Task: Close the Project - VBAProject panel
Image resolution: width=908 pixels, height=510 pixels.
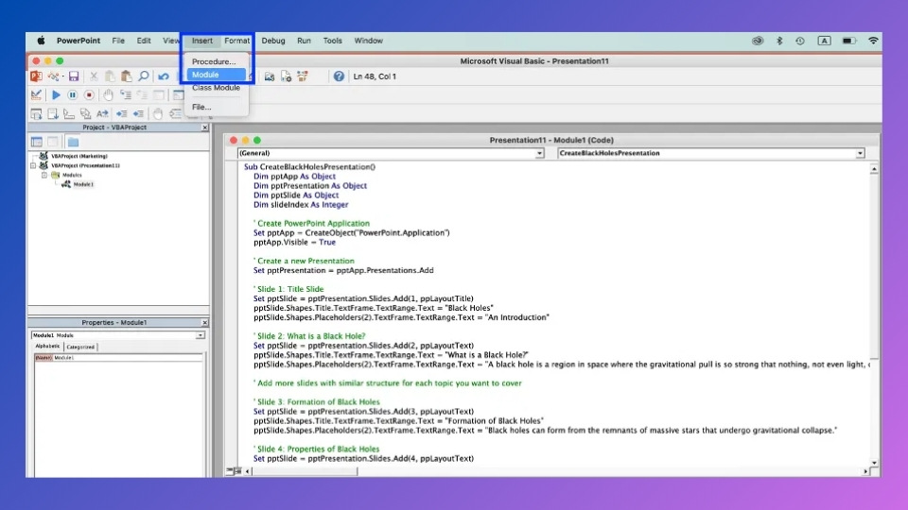Action: (x=204, y=127)
